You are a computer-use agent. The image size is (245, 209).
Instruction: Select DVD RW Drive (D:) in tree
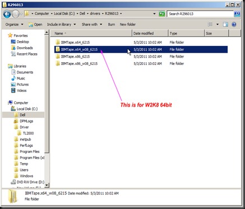tap(30, 182)
